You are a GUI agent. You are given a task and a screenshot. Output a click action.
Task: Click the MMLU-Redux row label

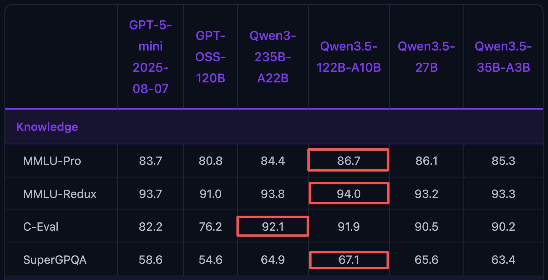tap(60, 194)
